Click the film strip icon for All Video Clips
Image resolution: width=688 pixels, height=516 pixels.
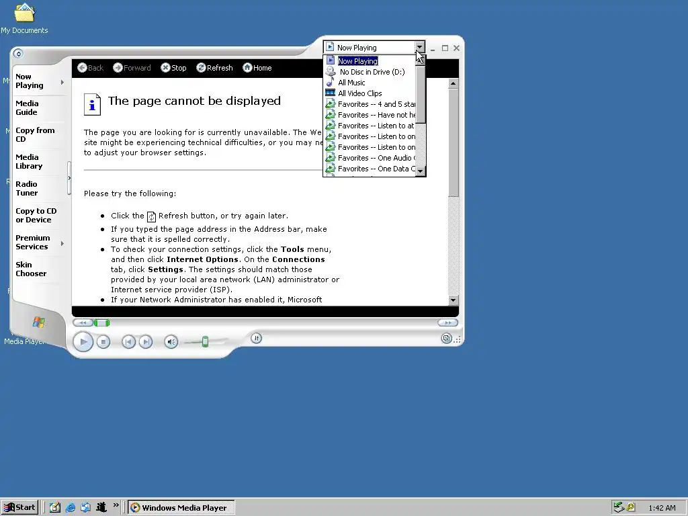(x=331, y=93)
